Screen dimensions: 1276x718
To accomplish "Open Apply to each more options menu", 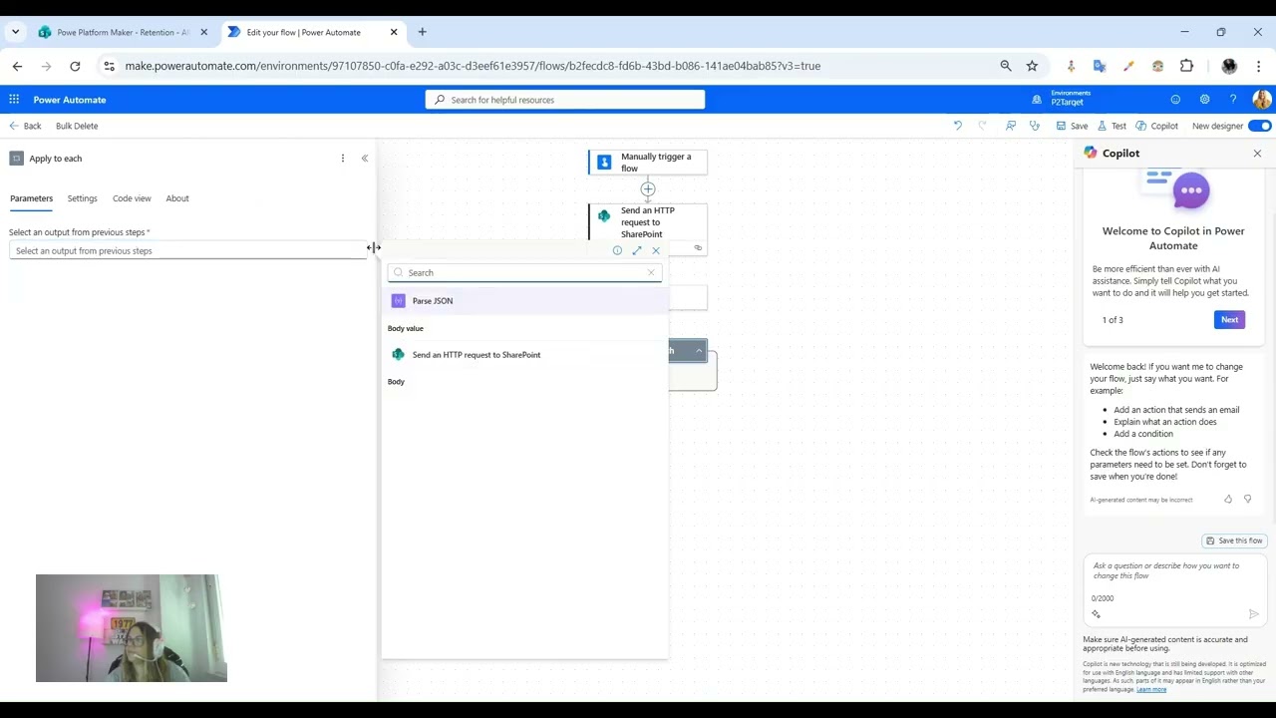I will coord(343,159).
